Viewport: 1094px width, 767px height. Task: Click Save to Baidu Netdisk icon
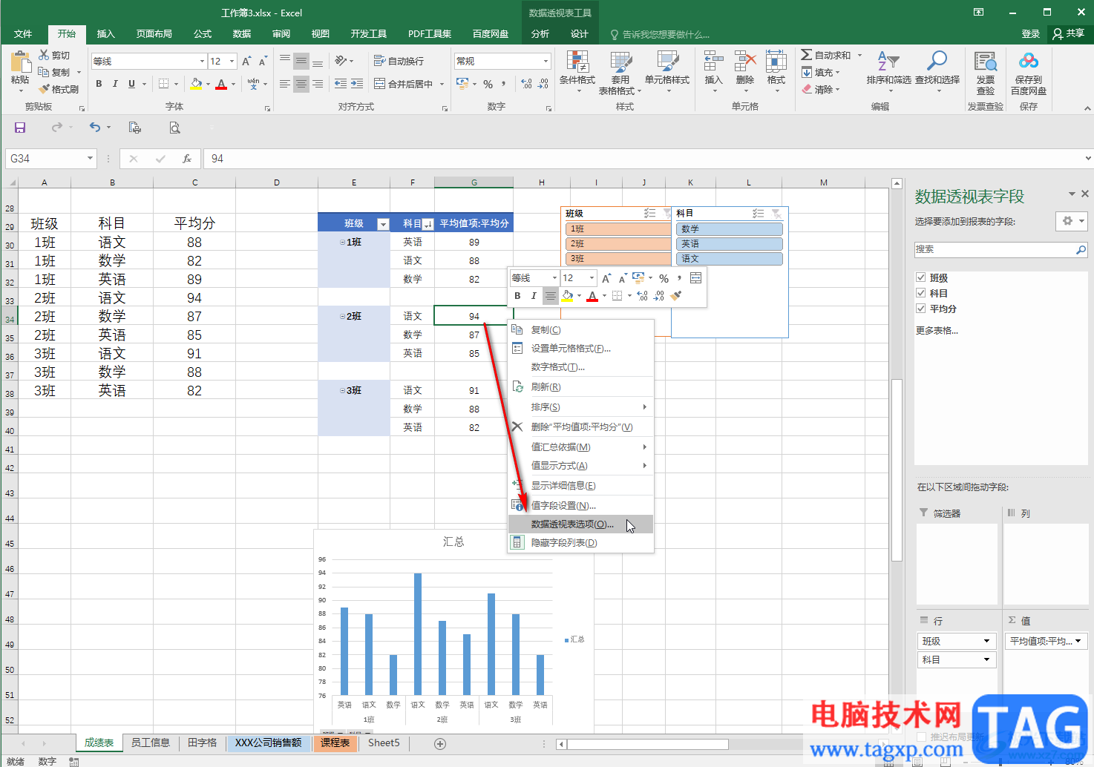click(1028, 62)
